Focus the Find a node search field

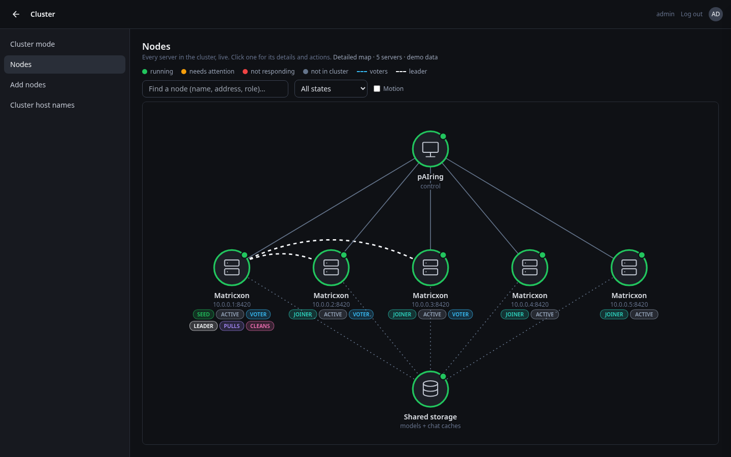point(215,89)
